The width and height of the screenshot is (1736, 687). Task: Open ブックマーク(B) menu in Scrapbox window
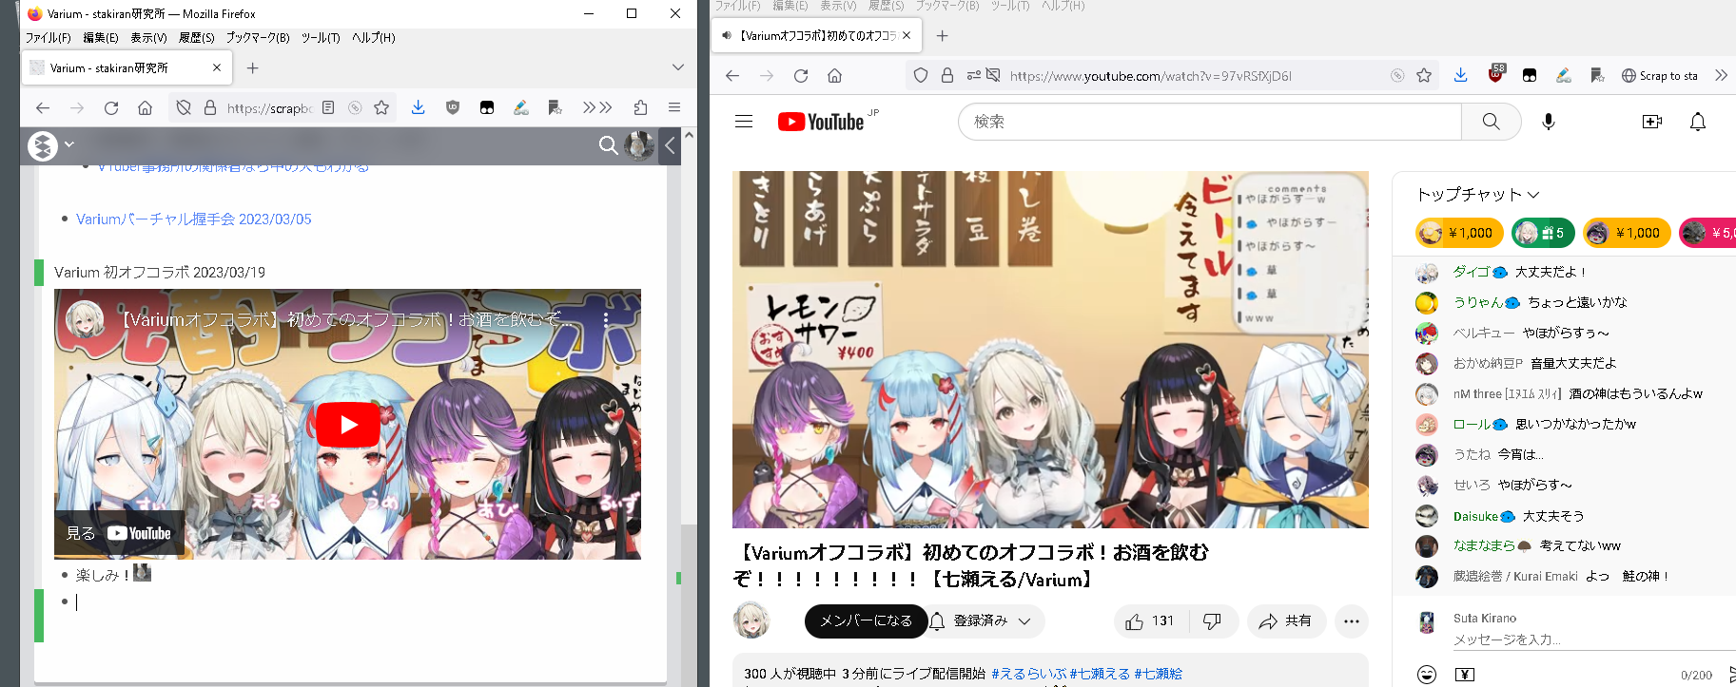pos(258,38)
